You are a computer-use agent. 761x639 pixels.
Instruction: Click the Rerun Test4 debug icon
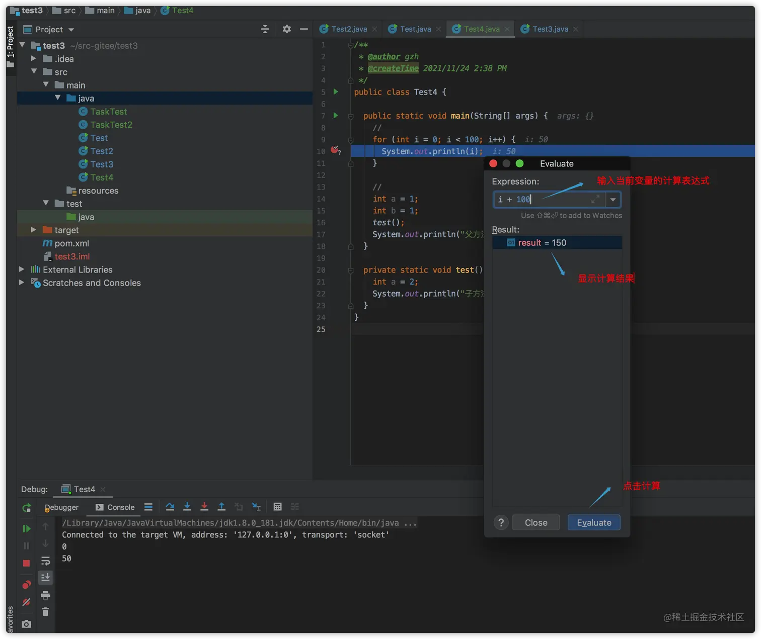pyautogui.click(x=27, y=508)
